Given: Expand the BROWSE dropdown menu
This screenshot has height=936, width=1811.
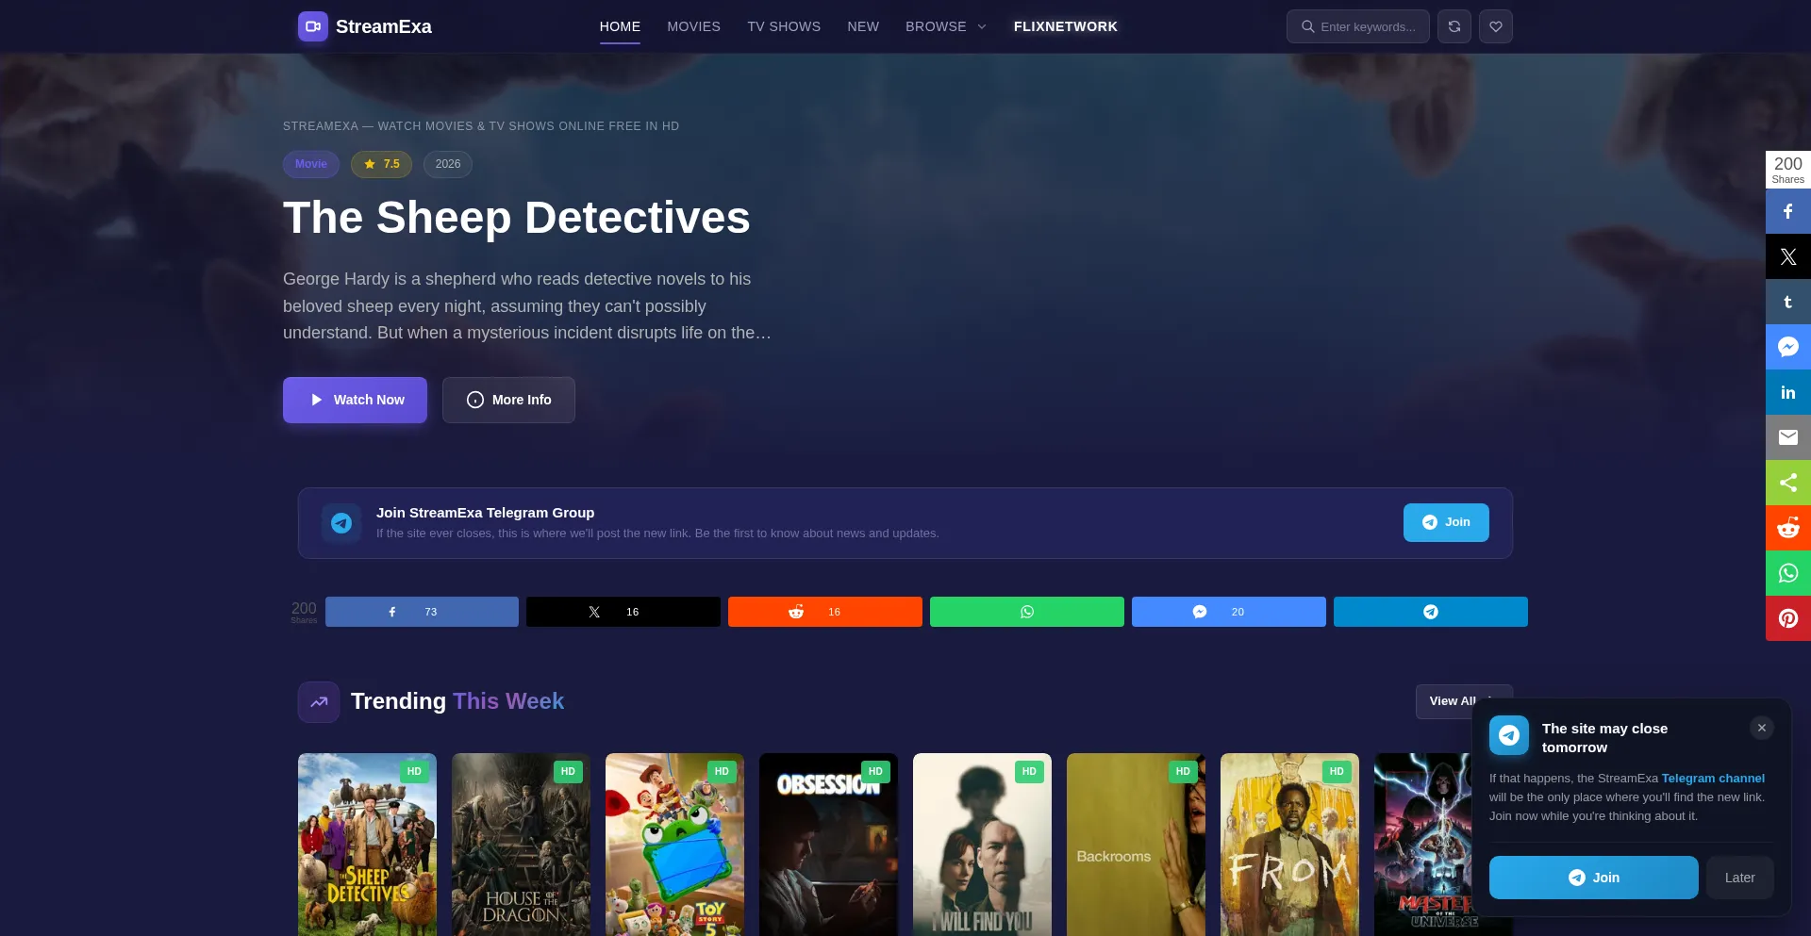Looking at the screenshot, I should click(946, 26).
